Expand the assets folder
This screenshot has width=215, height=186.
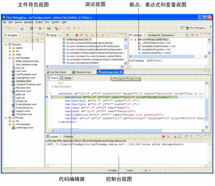tap(10, 48)
